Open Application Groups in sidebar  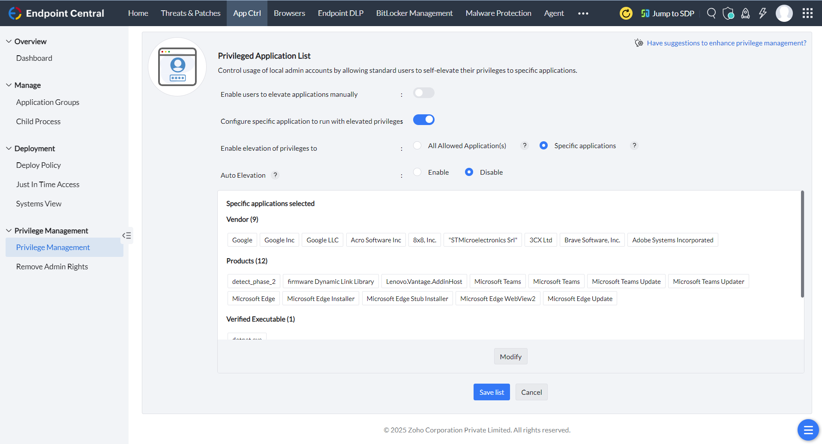tap(48, 102)
